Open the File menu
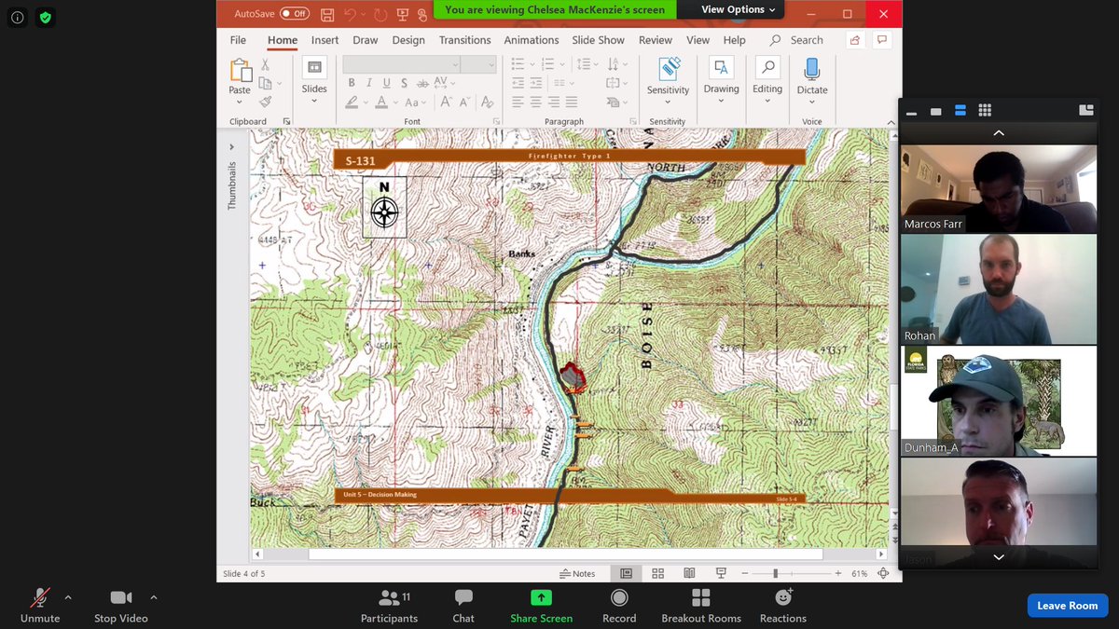 point(238,40)
